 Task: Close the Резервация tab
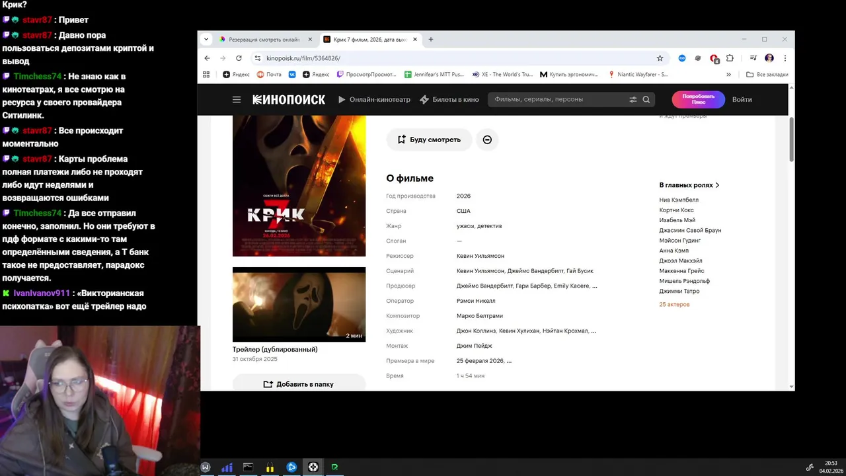(x=311, y=40)
